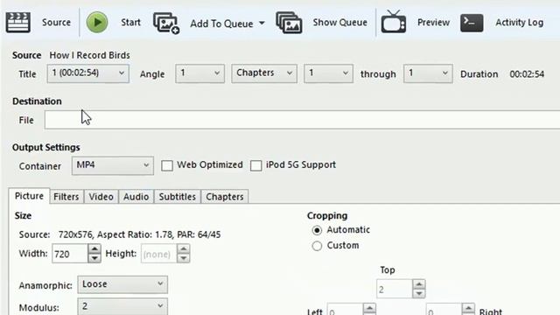
Task: Click the destination File path field
Action: [302, 120]
